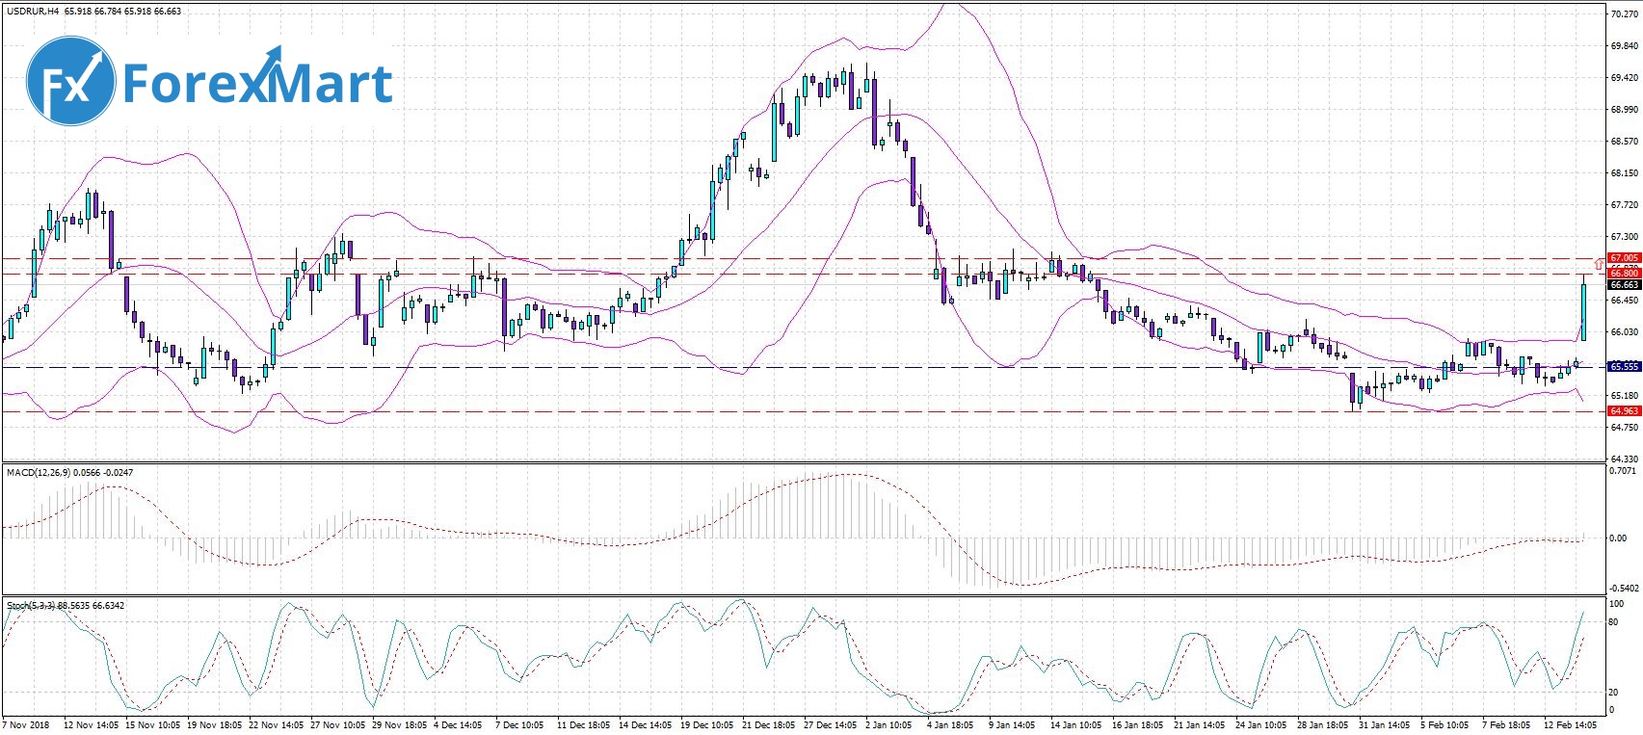This screenshot has height=735, width=1643.
Task: Click the ForexMart circular FX logo
Action: [x=70, y=80]
